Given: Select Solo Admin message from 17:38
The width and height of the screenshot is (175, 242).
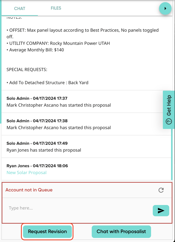Looking at the screenshot, I should coord(59,127).
